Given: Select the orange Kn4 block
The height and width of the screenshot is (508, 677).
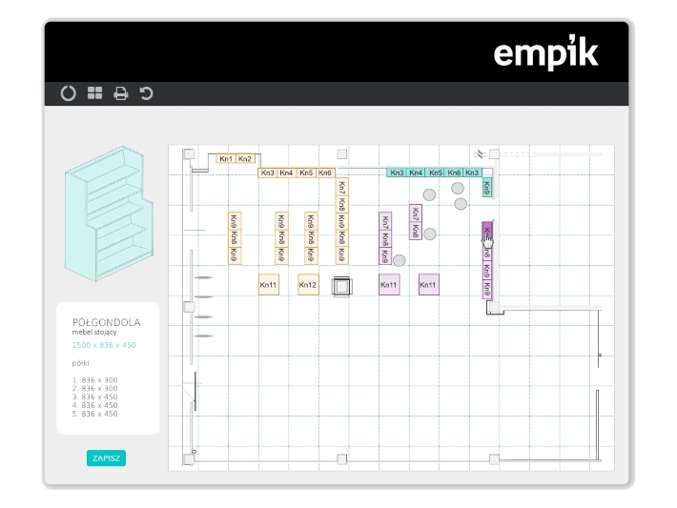Looking at the screenshot, I should 286,173.
